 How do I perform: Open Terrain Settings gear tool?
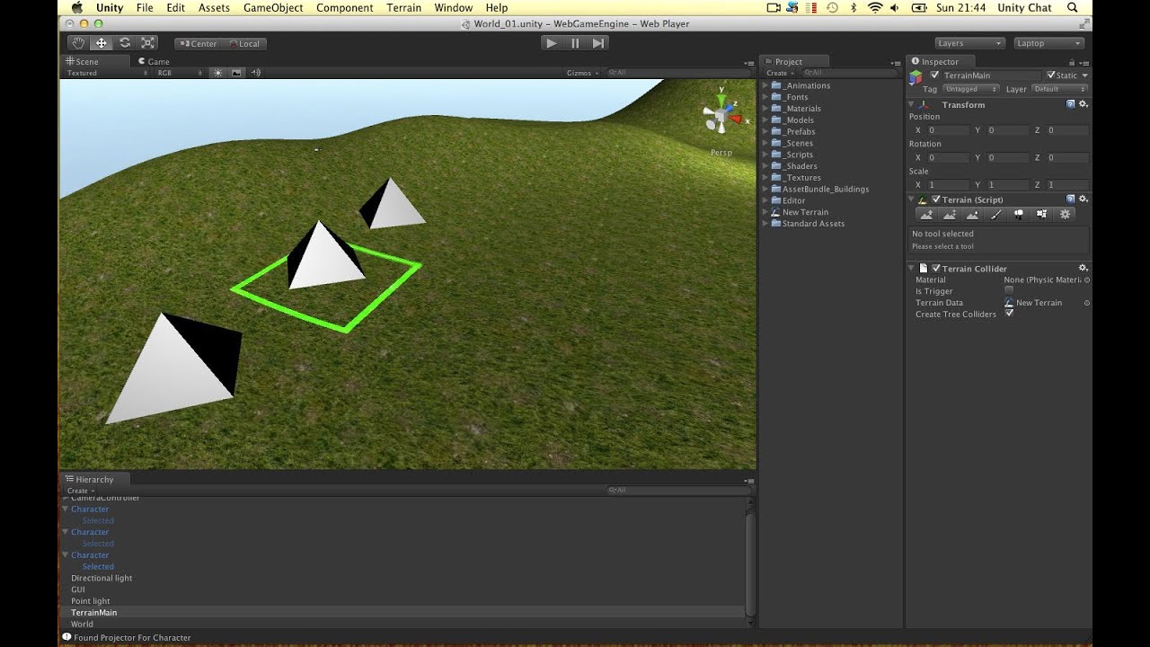pos(1066,214)
